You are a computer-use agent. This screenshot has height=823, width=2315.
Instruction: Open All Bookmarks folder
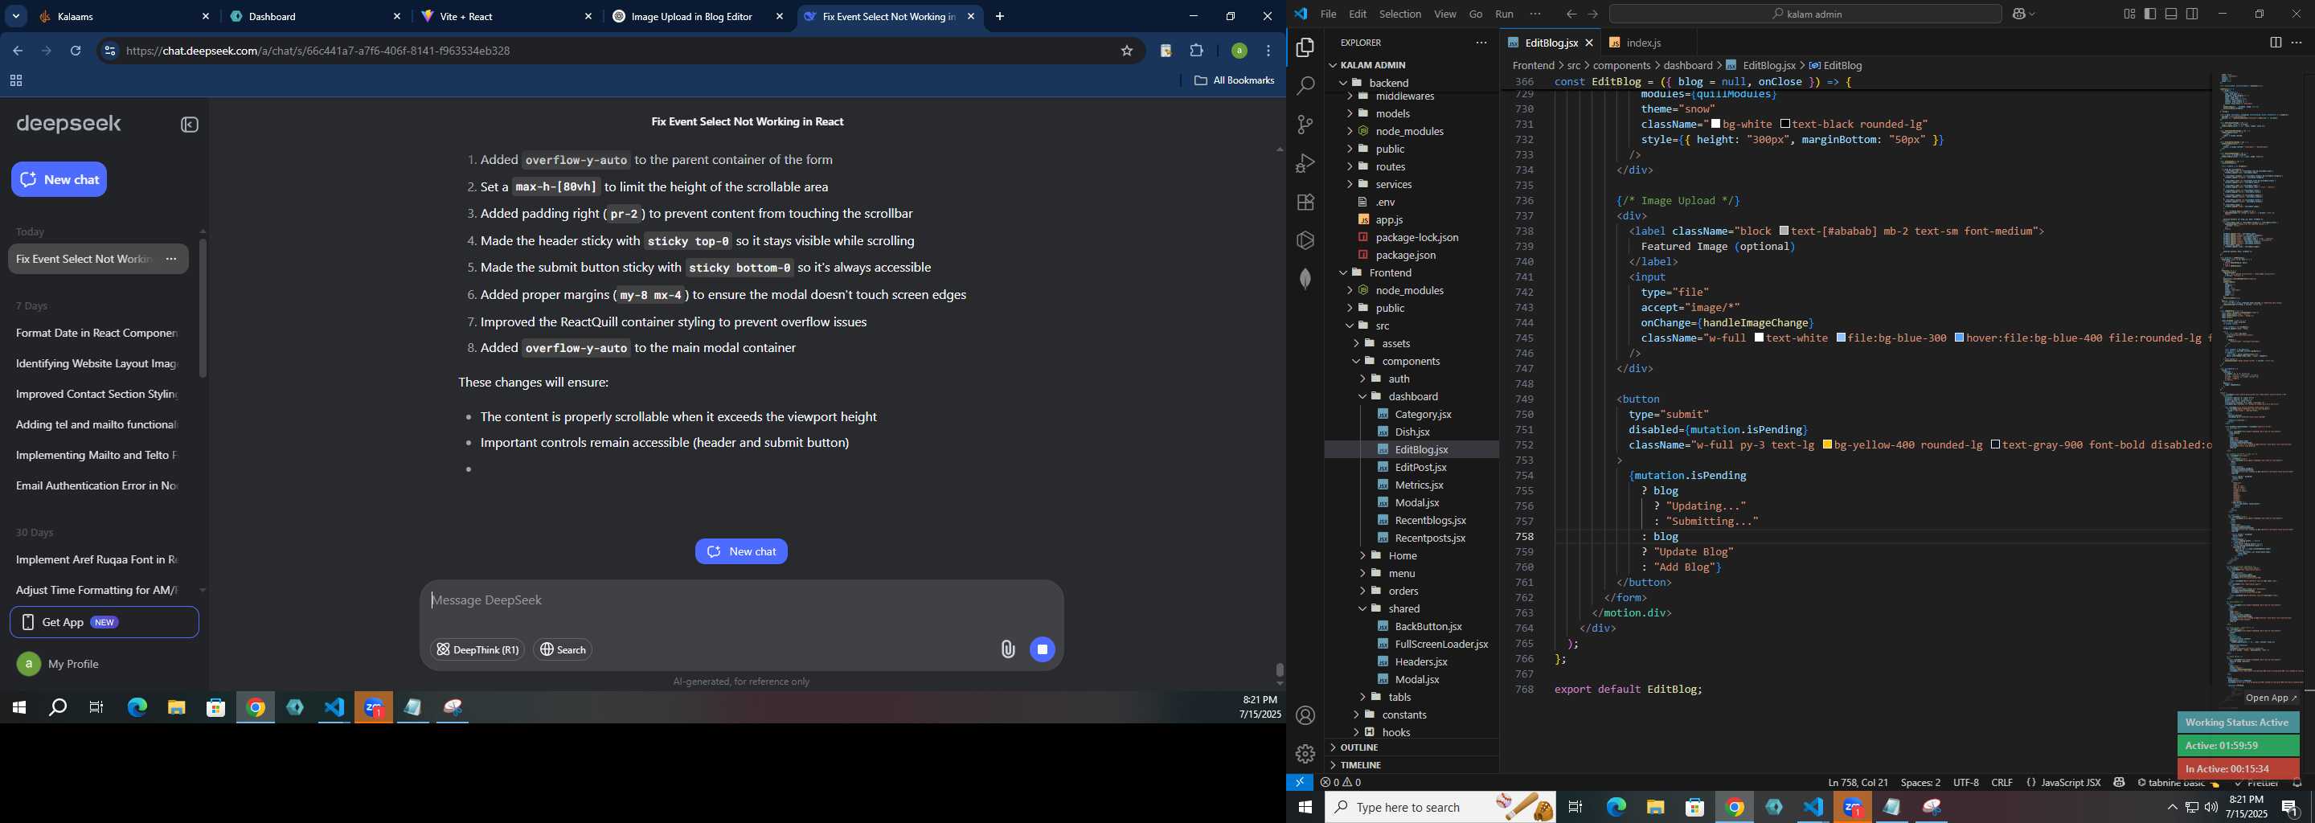(x=1234, y=81)
